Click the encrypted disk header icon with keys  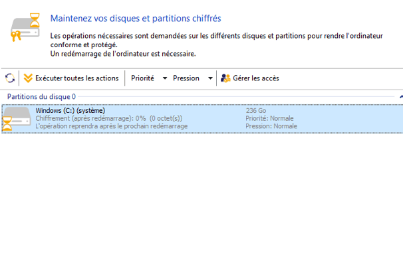(25, 27)
